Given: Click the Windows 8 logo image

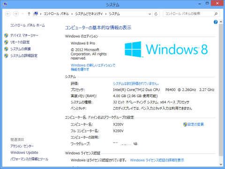Looking at the screenshot, I should pos(166,49).
